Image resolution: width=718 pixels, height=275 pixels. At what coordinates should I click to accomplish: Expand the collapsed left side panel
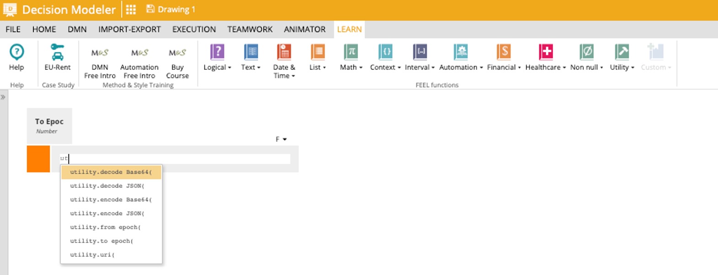click(3, 97)
